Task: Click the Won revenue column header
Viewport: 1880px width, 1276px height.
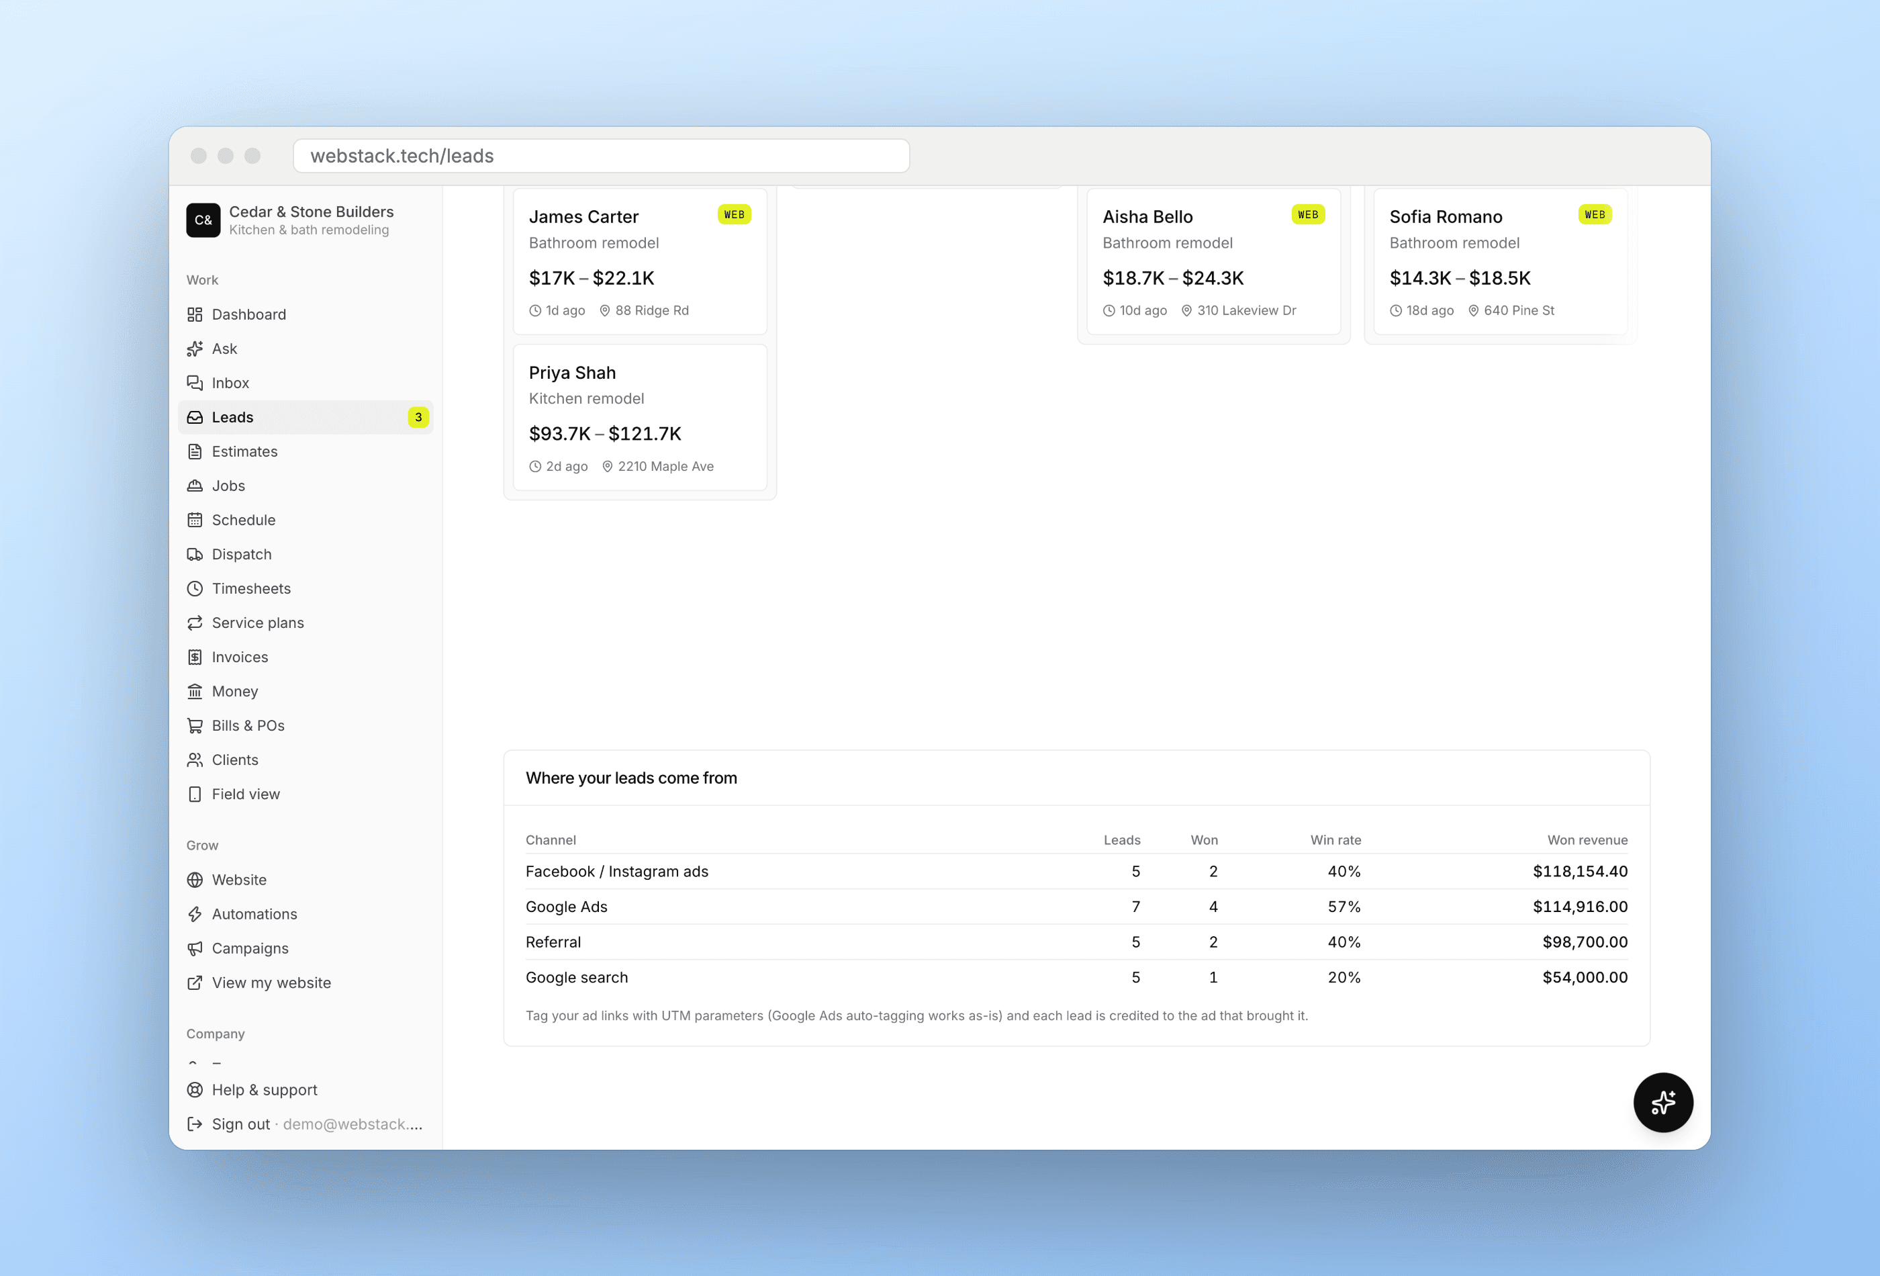Action: 1587,840
